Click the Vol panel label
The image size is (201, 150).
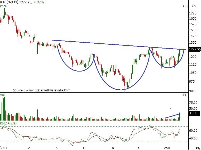coord(3,96)
